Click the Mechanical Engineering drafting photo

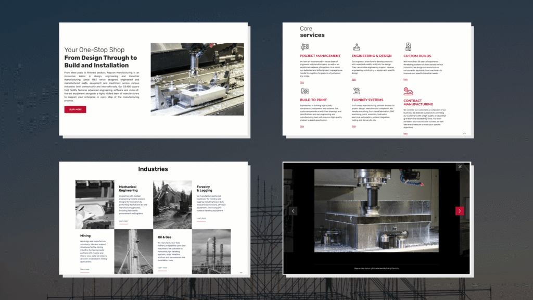[95, 204]
